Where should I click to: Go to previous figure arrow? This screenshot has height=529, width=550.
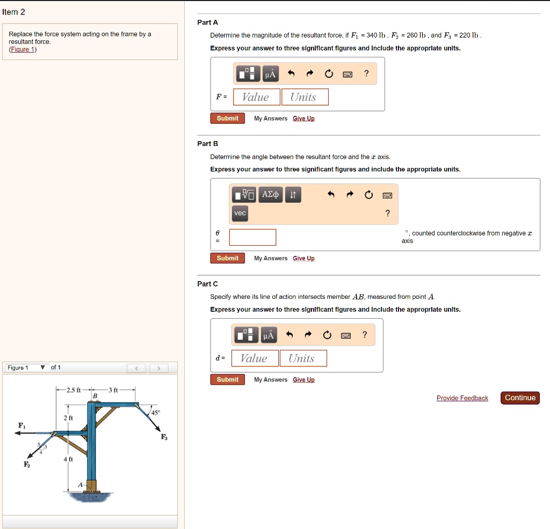(x=136, y=368)
